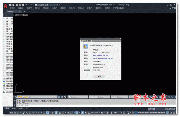Click the Undo arrow icon

pyautogui.click(x=26, y=5)
